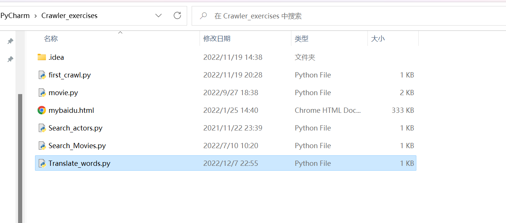Sort files by 类型 column

tap(301, 38)
